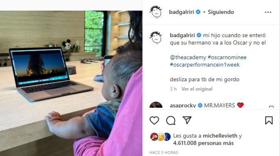Image resolution: width=280 pixels, height=156 pixels.
Task: Open comments via the speech bubble icon
Action: coord(171,121)
